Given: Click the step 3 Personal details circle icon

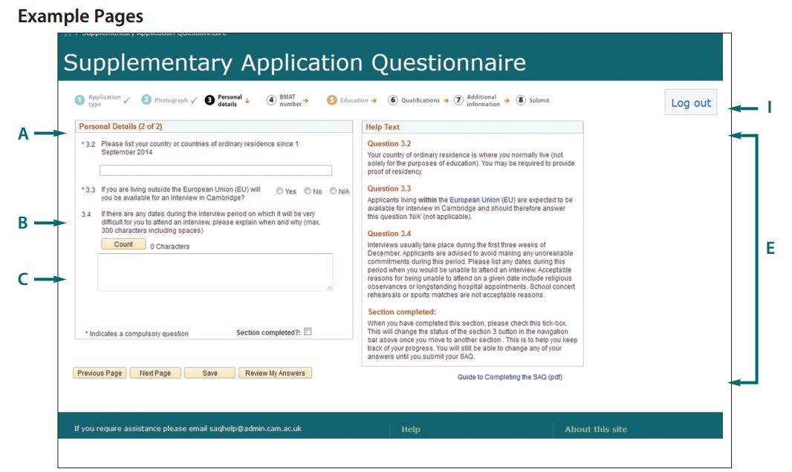Looking at the screenshot, I should tap(210, 100).
